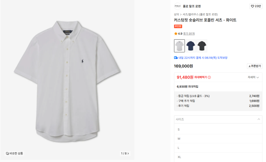Like the product with the heart button
266x162 pixels.
click(x=256, y=6)
